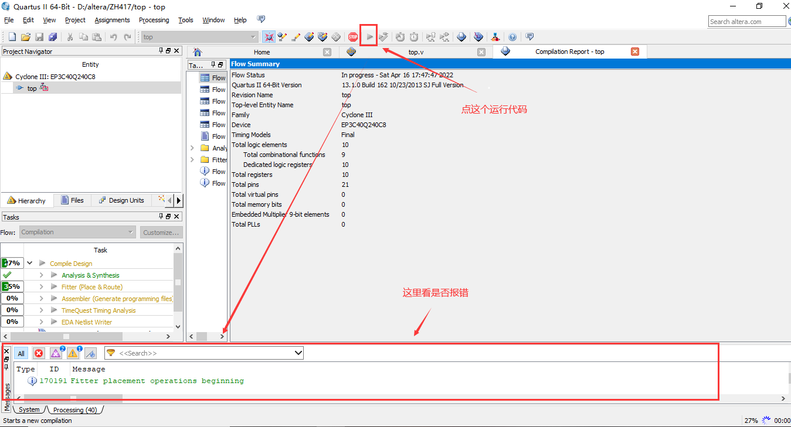Expand the Assembler task row
The width and height of the screenshot is (791, 427).
click(x=42, y=299)
